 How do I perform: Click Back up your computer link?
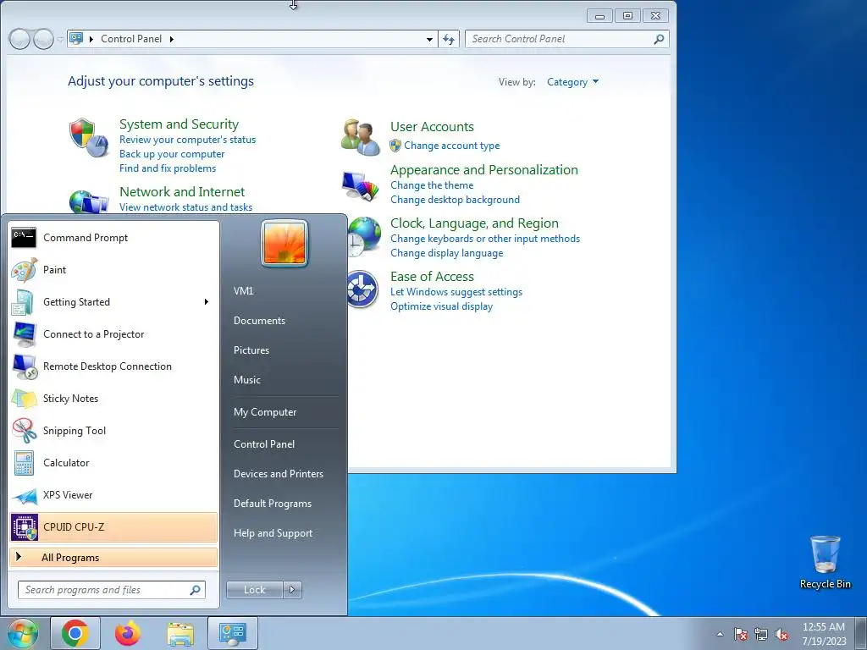pyautogui.click(x=172, y=154)
